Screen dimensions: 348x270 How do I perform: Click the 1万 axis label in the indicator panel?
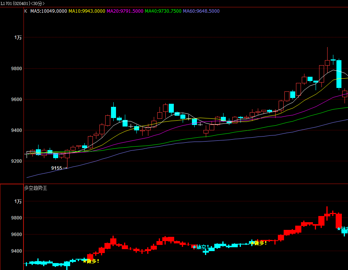tap(18, 201)
